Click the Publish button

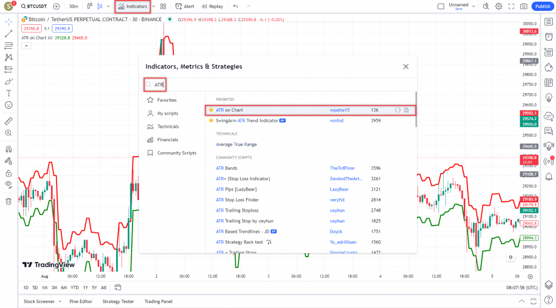(x=542, y=6)
